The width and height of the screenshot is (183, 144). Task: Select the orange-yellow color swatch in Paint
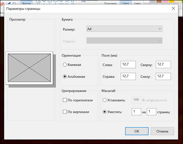(172, 1)
